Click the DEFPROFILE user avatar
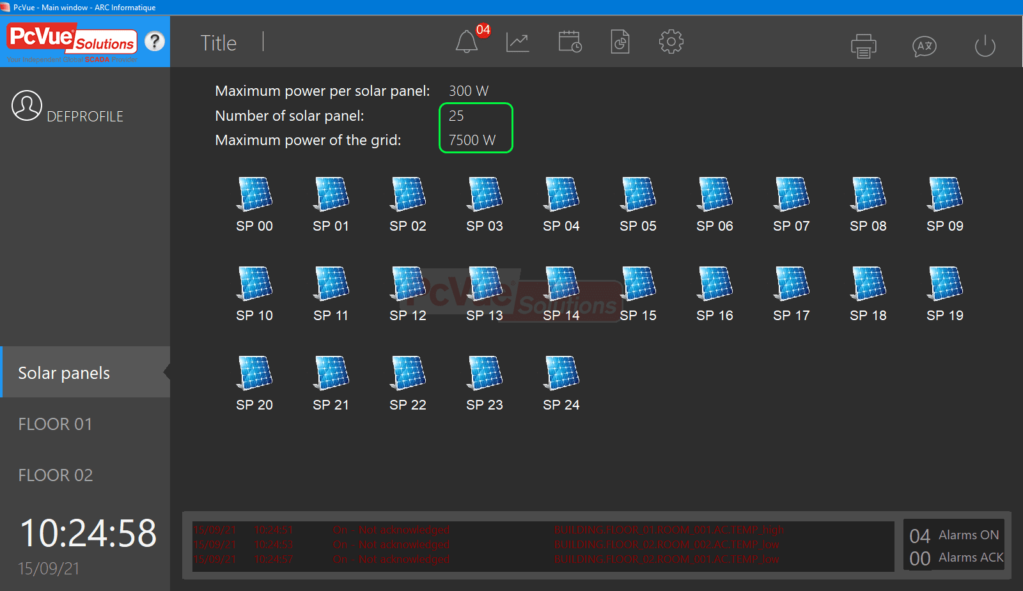Image resolution: width=1023 pixels, height=591 pixels. (x=27, y=106)
